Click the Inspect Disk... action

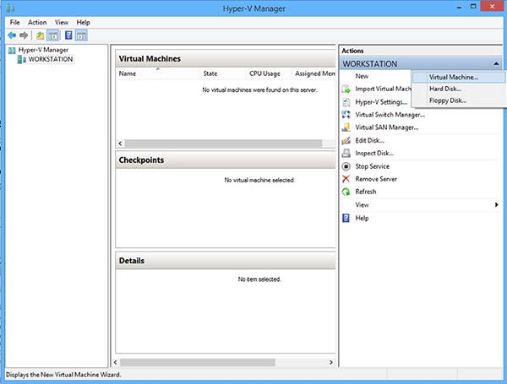point(374,153)
